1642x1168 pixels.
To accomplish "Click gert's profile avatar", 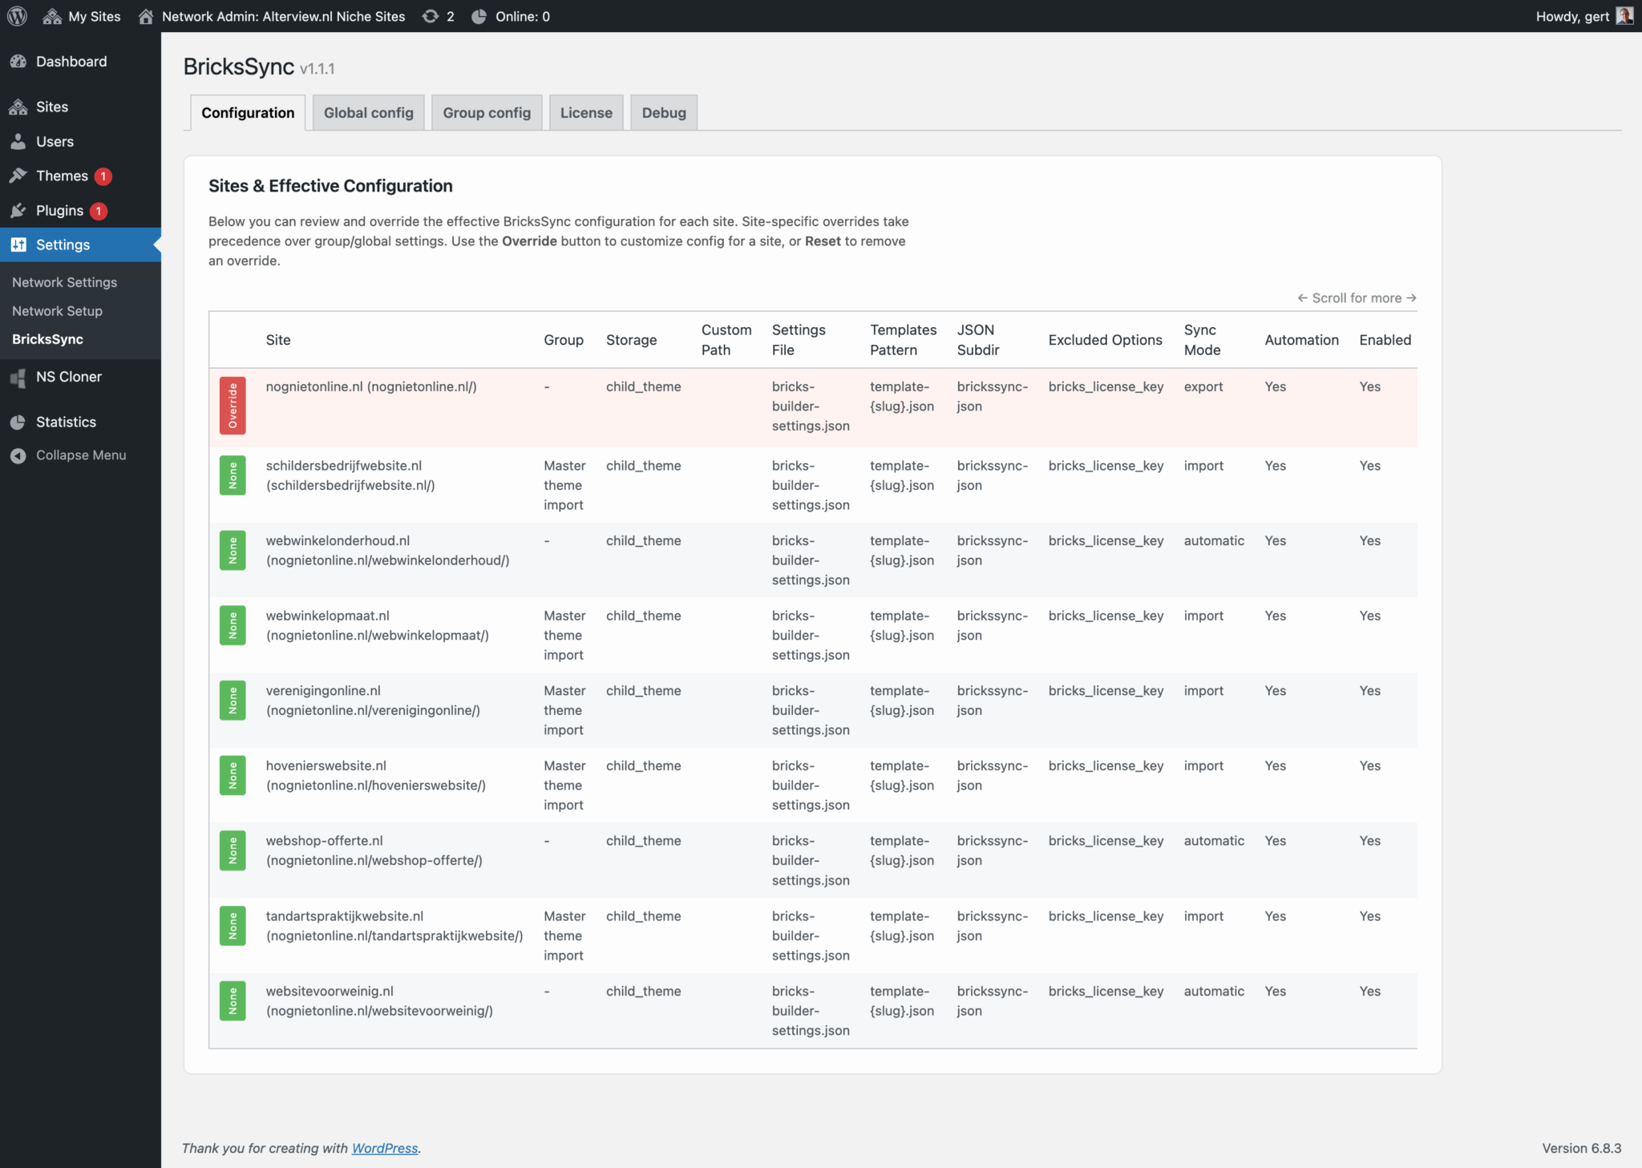I will 1624,16.
